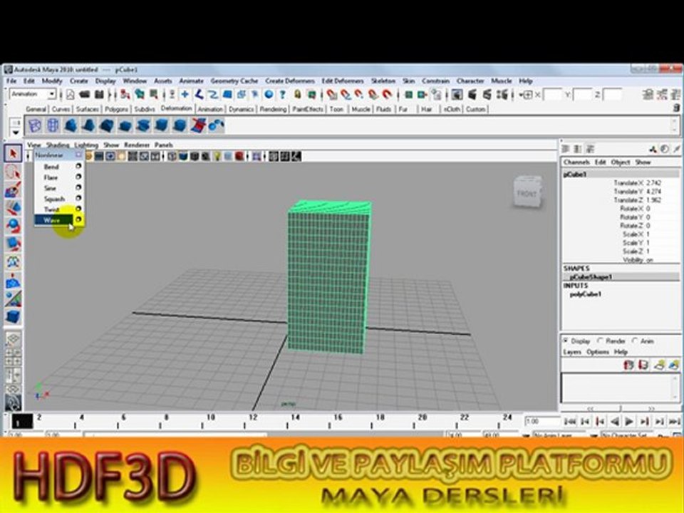Click the Save Scene disk icon
This screenshot has width=684, height=513.
pyautogui.click(x=99, y=95)
